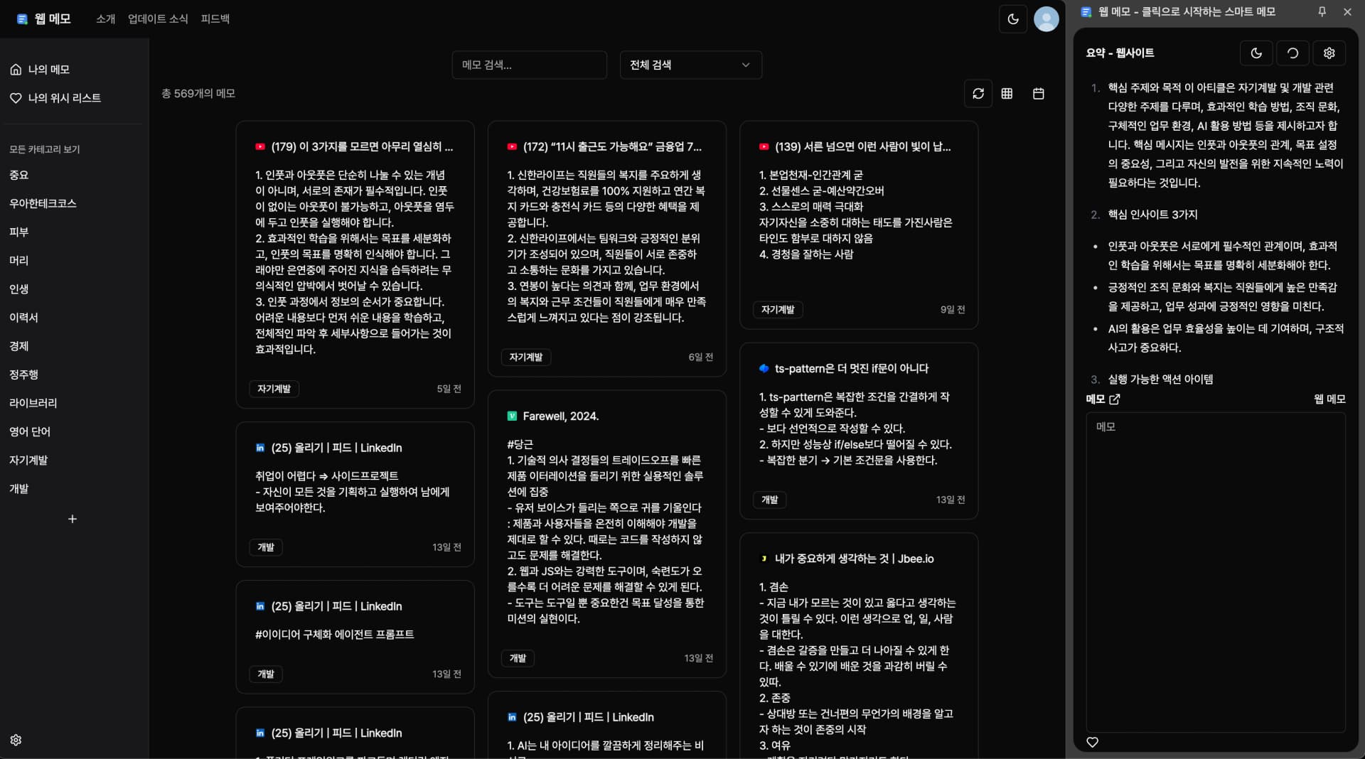Click into the 메모 text area
The height and width of the screenshot is (759, 1365).
coord(1215,572)
